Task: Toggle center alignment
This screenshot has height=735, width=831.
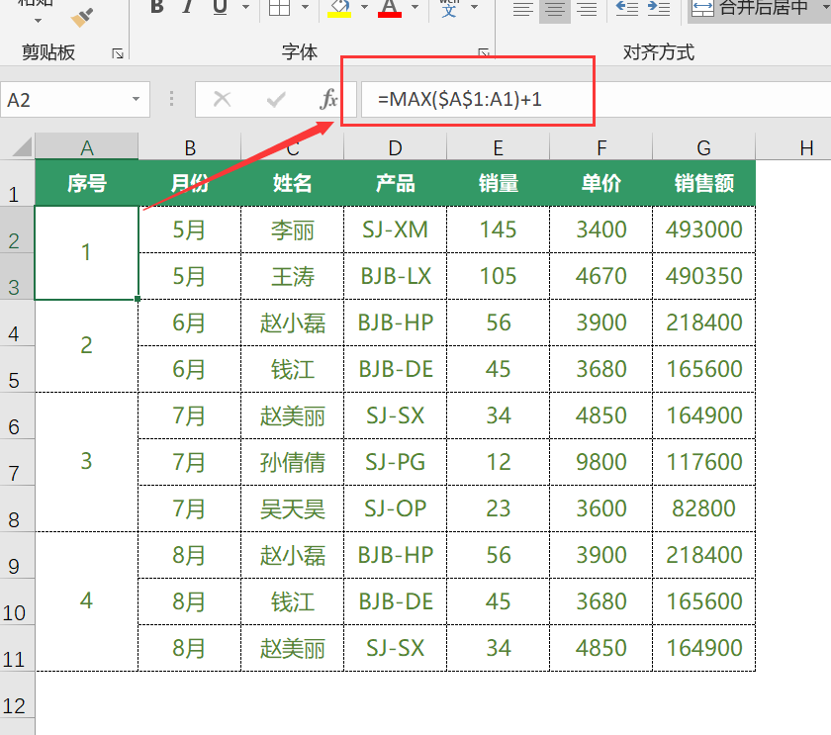Action: pos(555,9)
